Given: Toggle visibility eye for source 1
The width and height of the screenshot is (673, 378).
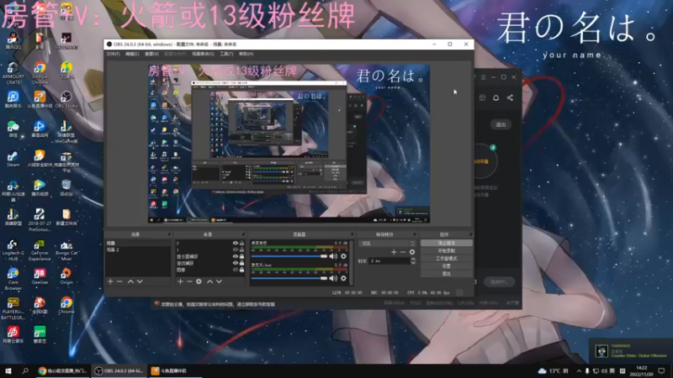Looking at the screenshot, I should pyautogui.click(x=236, y=249).
